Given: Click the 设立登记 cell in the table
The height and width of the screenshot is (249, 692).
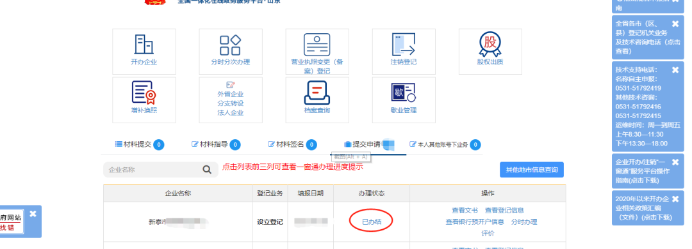Looking at the screenshot, I should point(270,222).
